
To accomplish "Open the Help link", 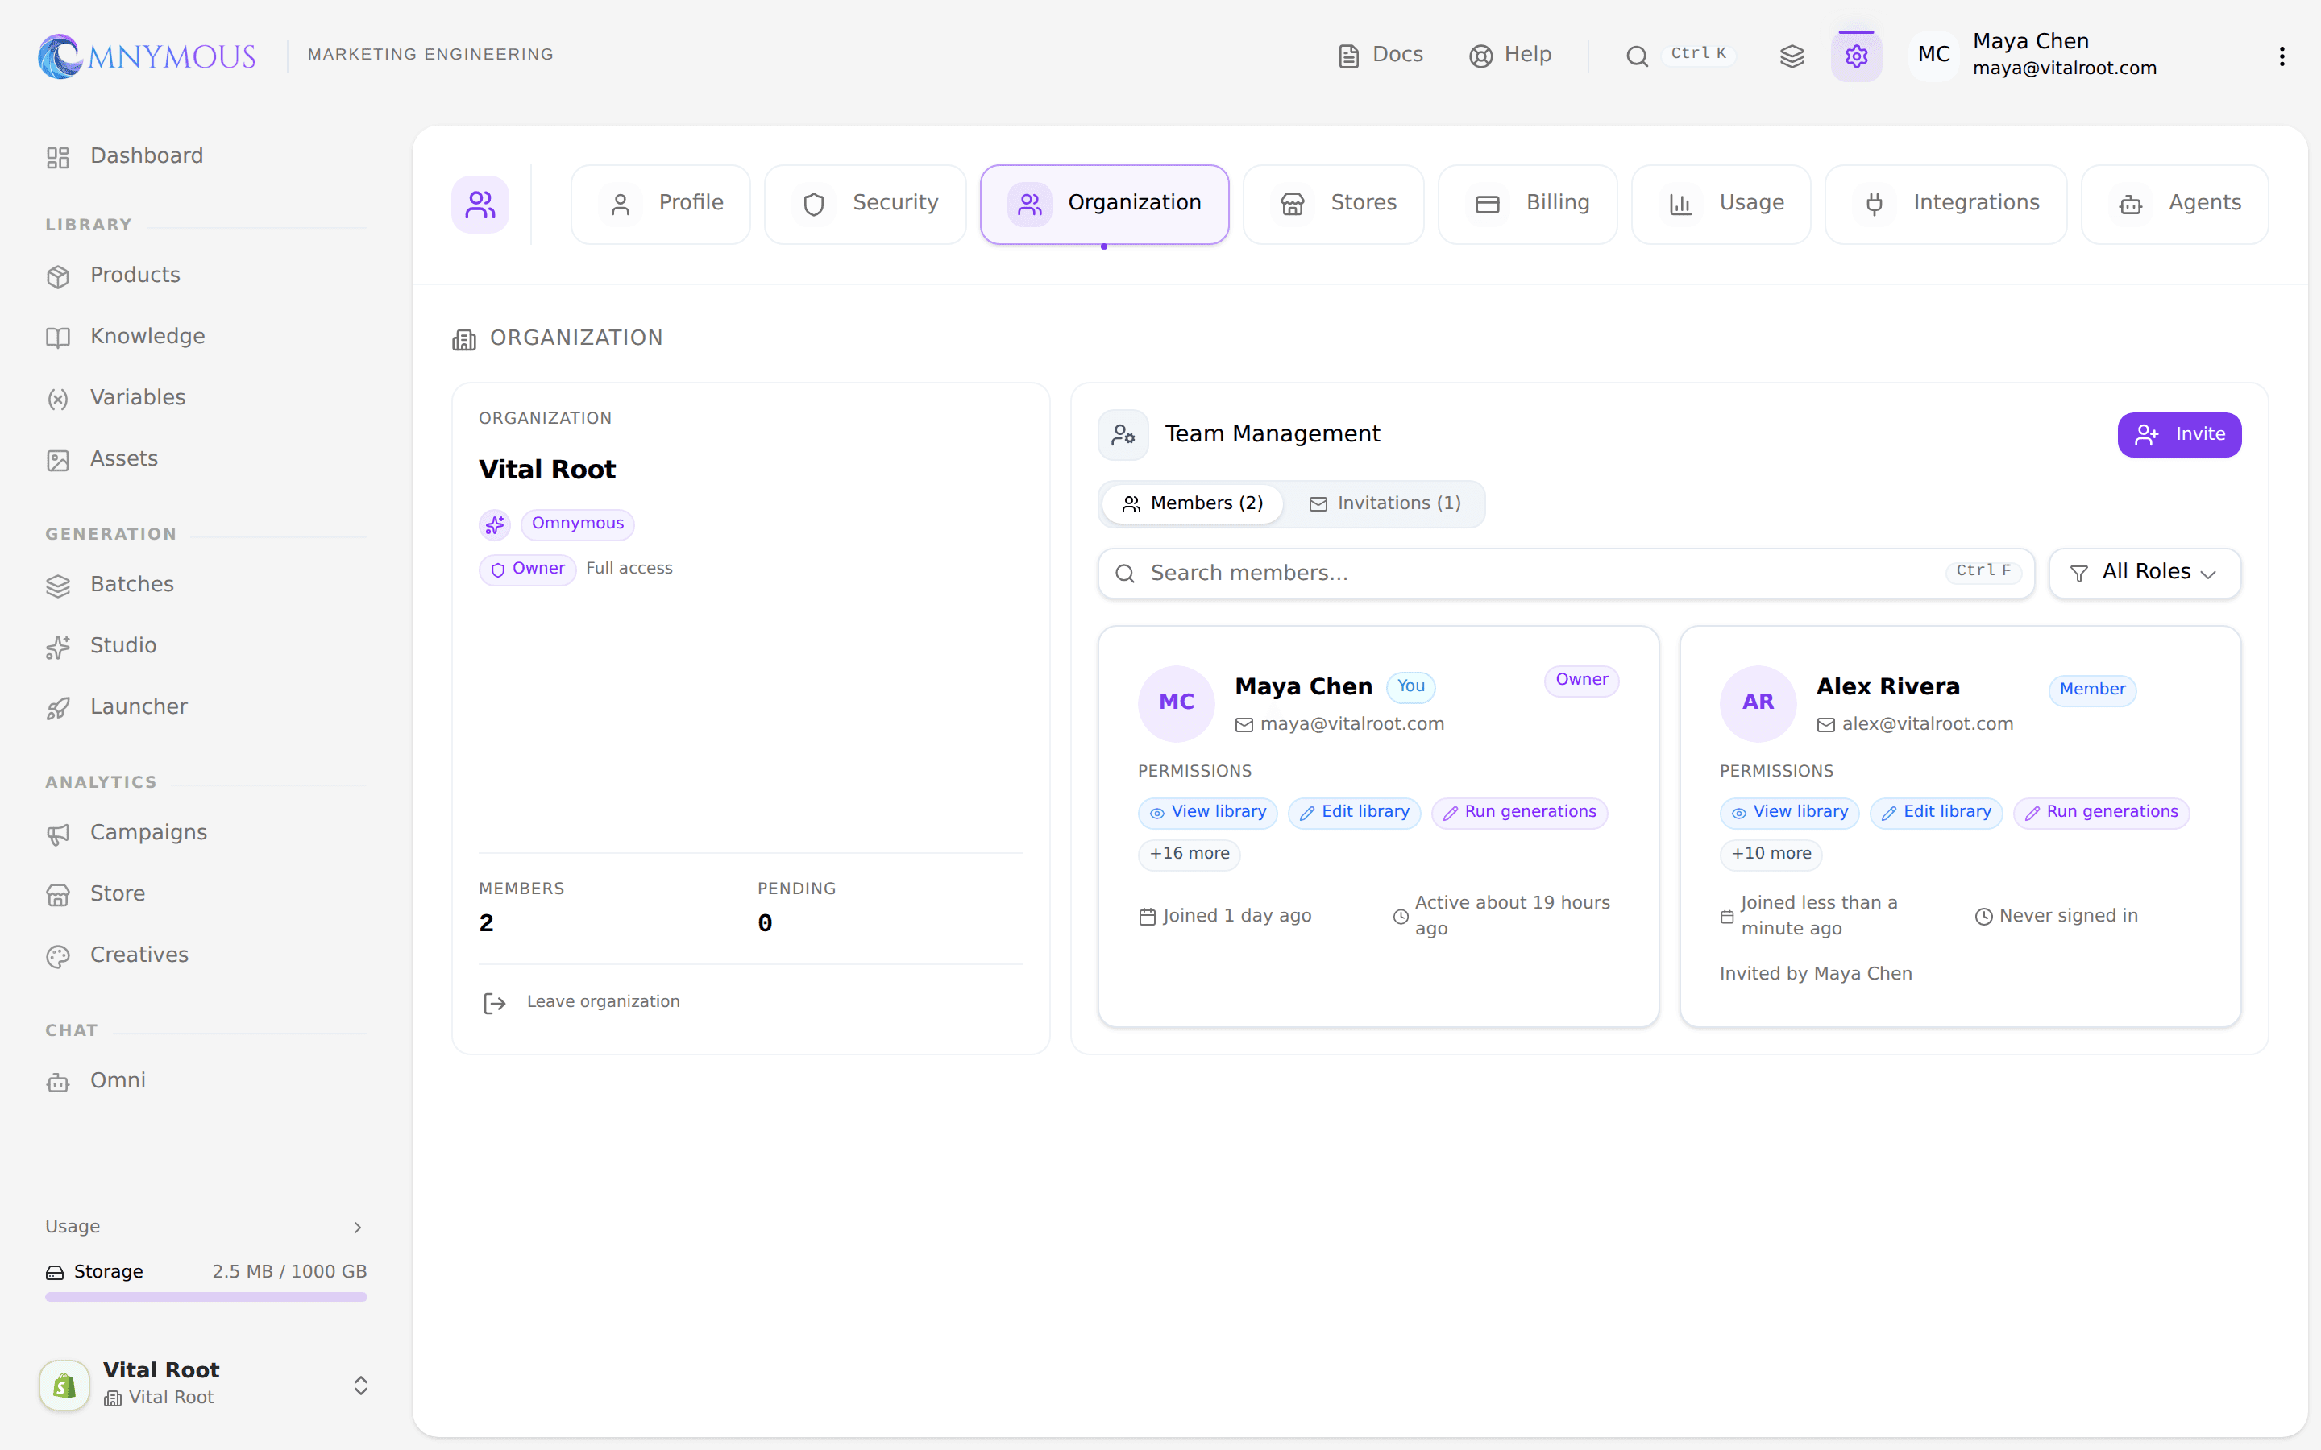I will (x=1509, y=55).
